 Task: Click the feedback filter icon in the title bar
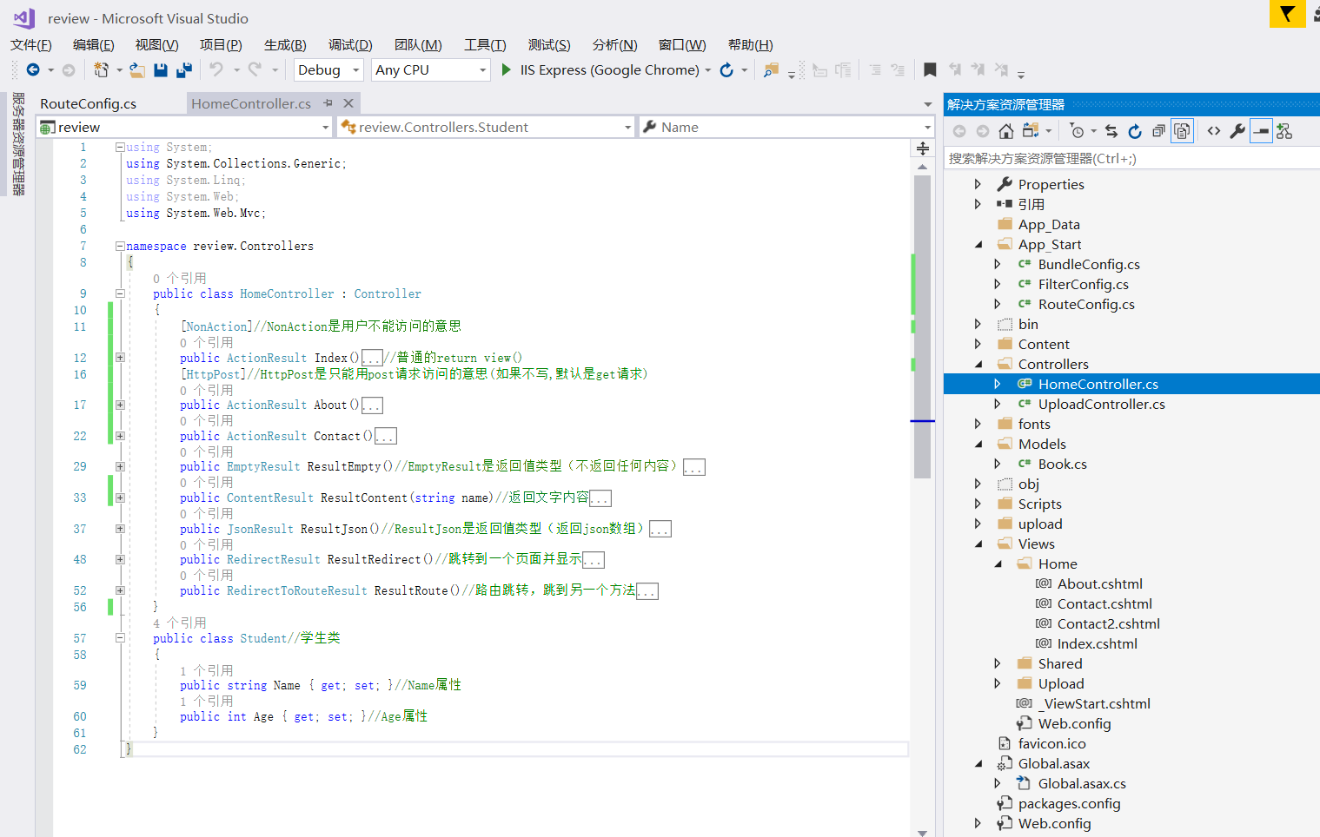[1288, 14]
